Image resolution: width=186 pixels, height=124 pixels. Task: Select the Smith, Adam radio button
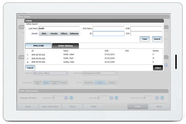pyautogui.click(x=28, y=55)
